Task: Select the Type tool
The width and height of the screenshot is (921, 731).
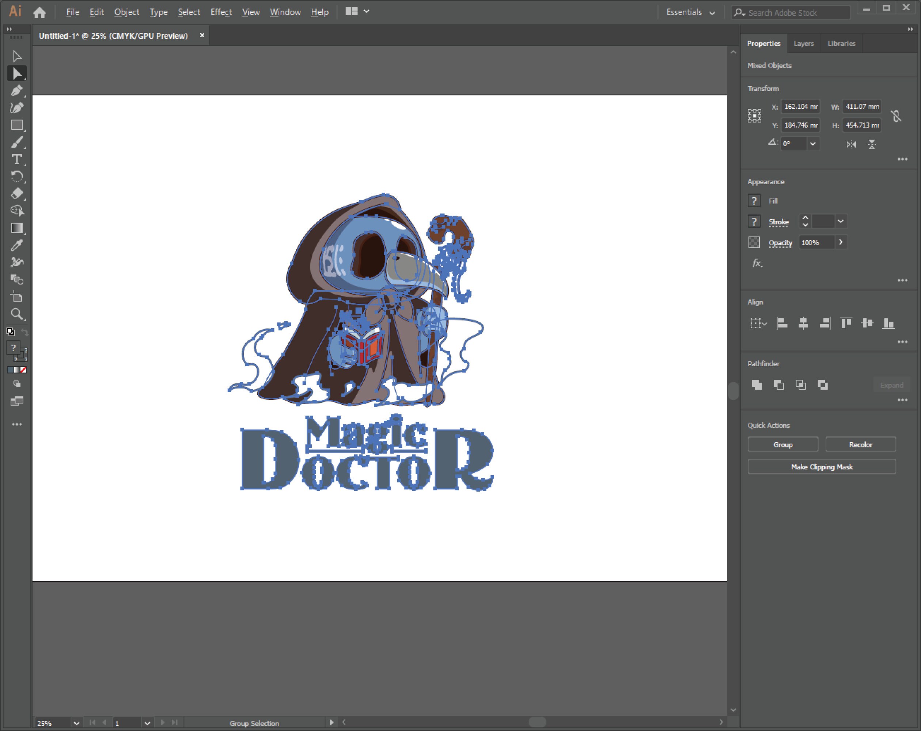Action: (x=17, y=159)
